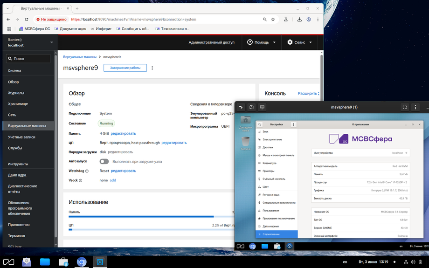Toggle the Автозапуск switch

pos(104,162)
